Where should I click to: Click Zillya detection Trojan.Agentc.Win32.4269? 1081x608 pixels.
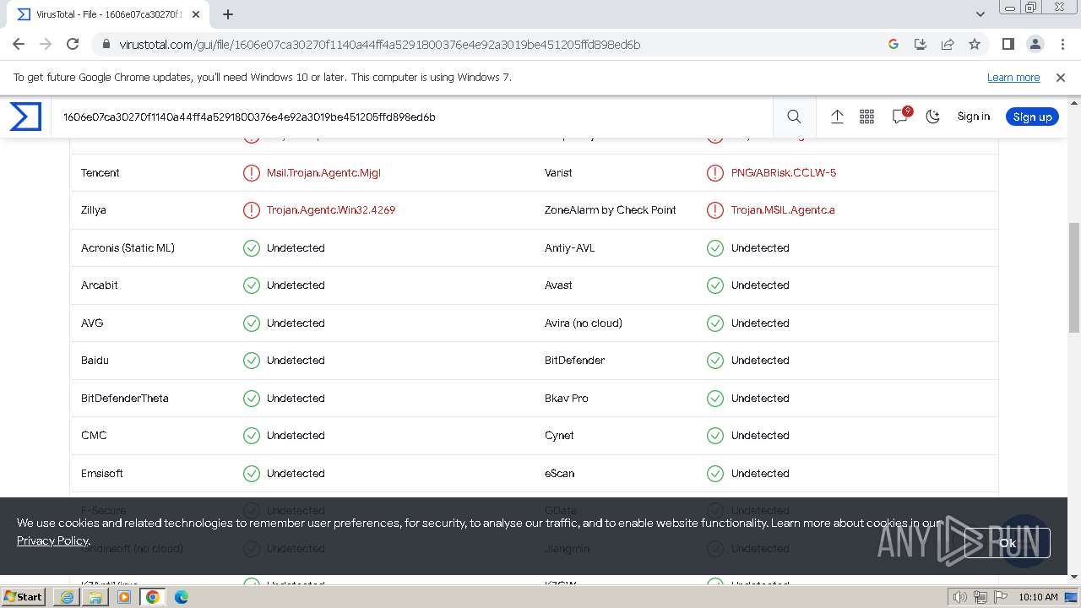pos(331,209)
